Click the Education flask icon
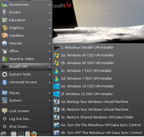 point(4,20)
